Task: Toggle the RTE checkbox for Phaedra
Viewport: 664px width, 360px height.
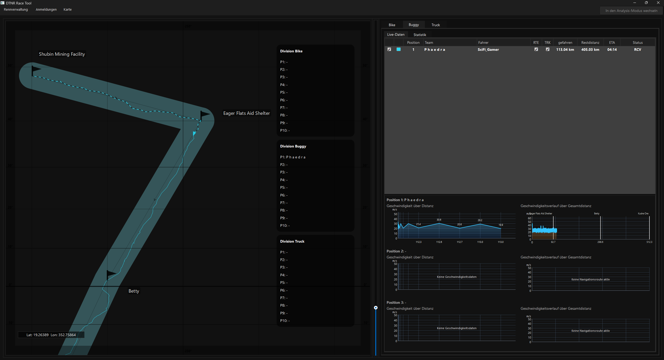Action: (536, 49)
